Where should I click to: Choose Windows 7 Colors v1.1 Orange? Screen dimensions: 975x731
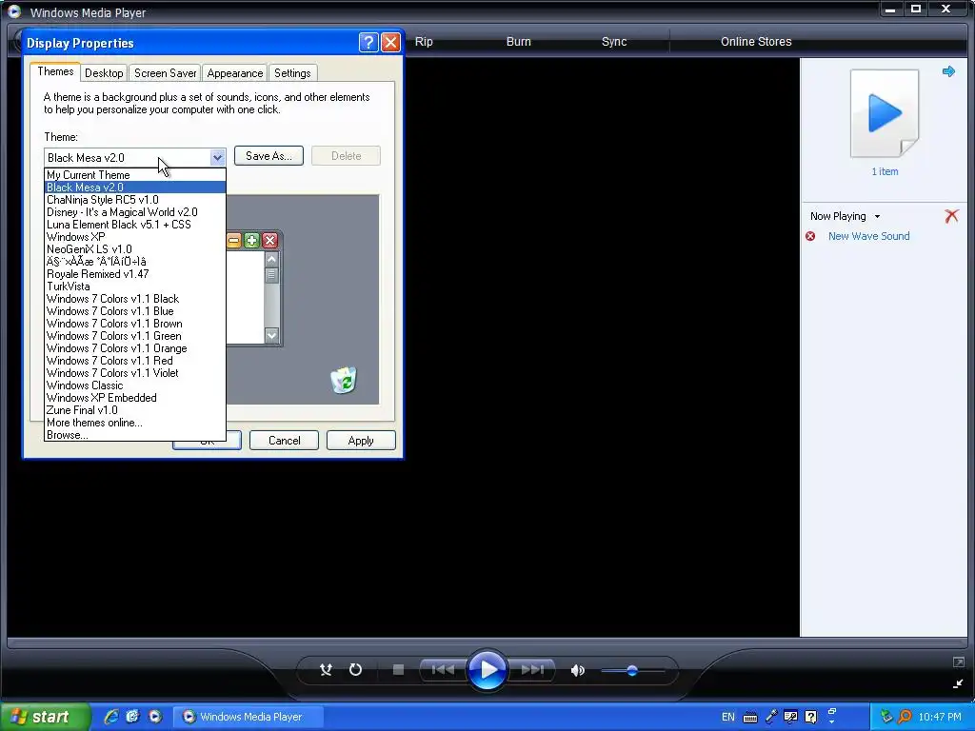coord(135,348)
